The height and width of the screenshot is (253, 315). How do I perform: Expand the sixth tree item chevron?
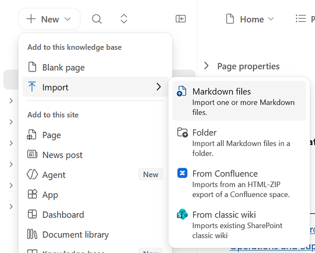click(11, 206)
